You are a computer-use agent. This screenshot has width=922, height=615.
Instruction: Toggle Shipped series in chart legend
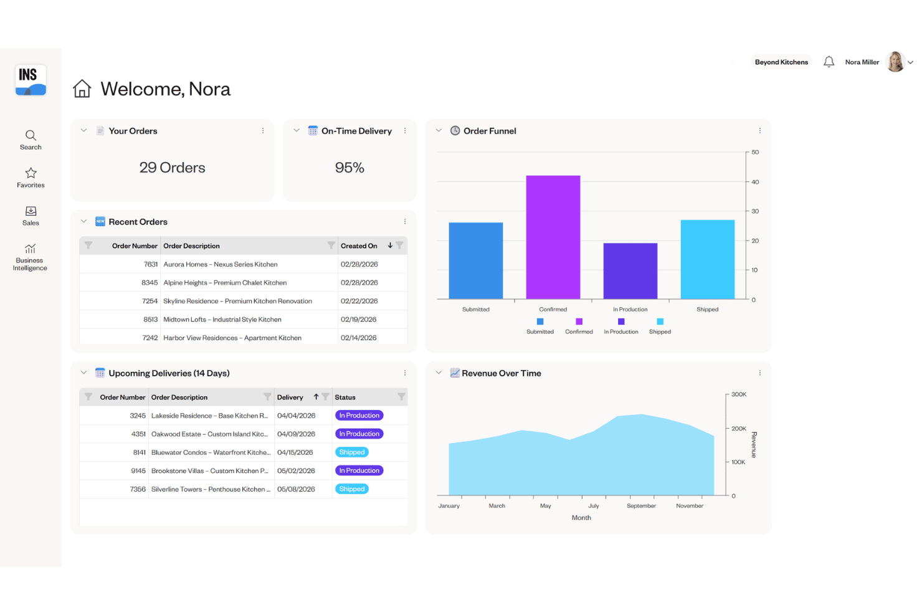(x=660, y=327)
